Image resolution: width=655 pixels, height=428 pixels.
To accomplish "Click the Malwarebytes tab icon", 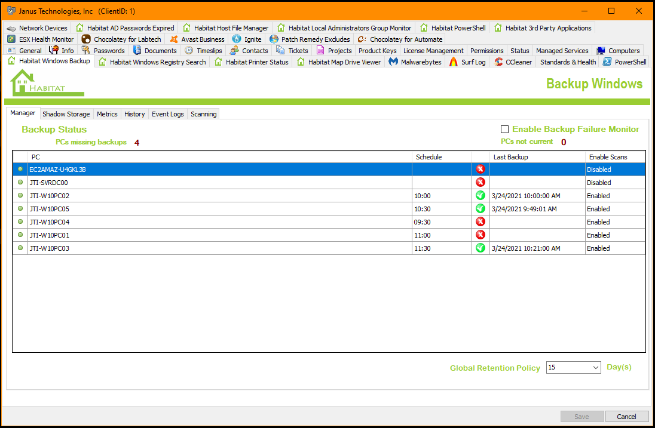I will coord(393,62).
